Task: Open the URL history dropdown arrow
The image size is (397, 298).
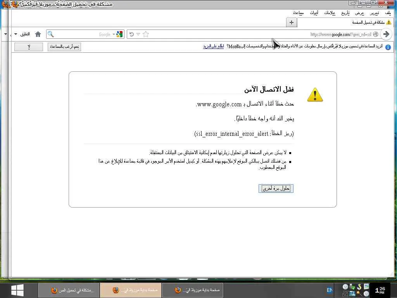Action: click(138, 34)
